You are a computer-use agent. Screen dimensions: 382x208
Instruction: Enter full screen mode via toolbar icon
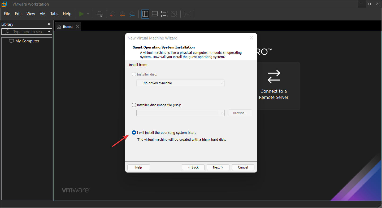click(164, 14)
